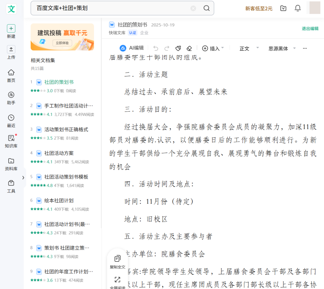This screenshot has width=324, height=289.
Task: Open document 社团的年度工作计划…
Action: point(69,272)
